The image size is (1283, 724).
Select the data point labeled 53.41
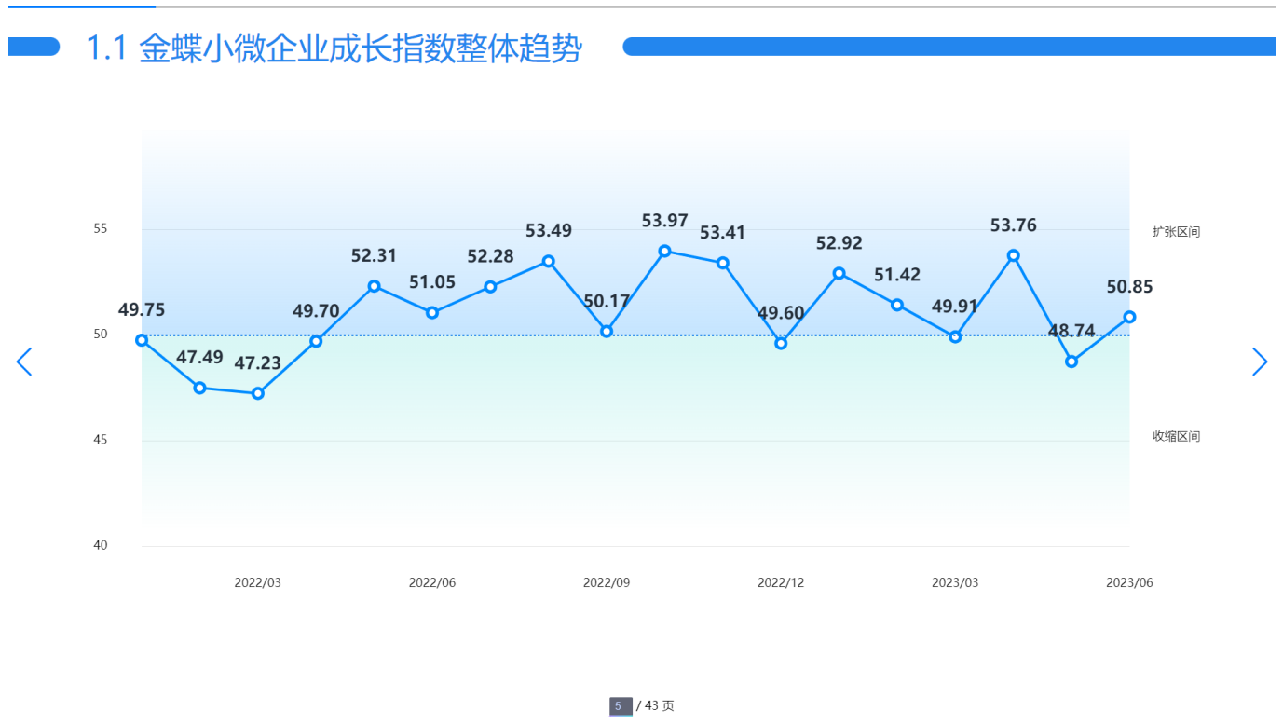click(723, 263)
